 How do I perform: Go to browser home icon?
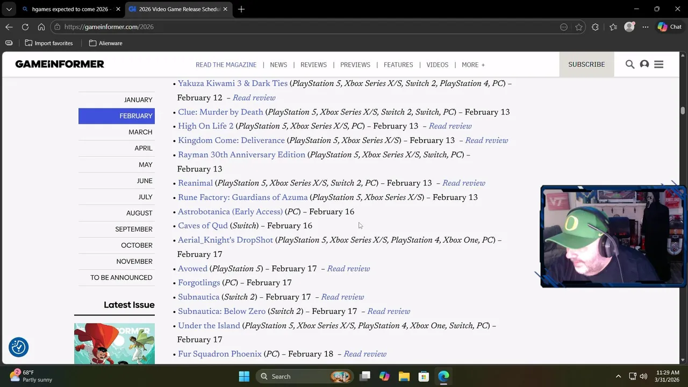[x=41, y=27]
